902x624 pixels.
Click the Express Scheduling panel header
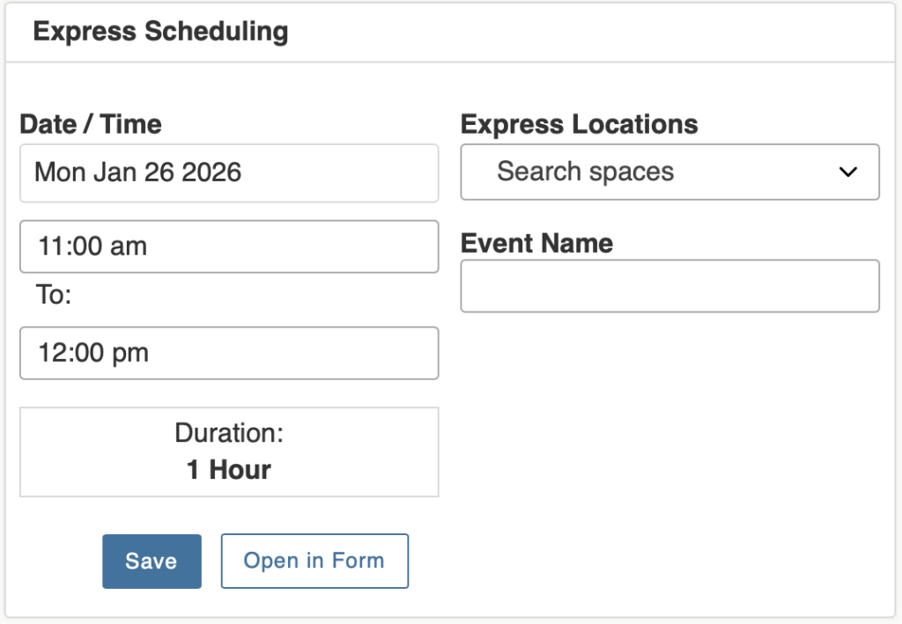160,31
